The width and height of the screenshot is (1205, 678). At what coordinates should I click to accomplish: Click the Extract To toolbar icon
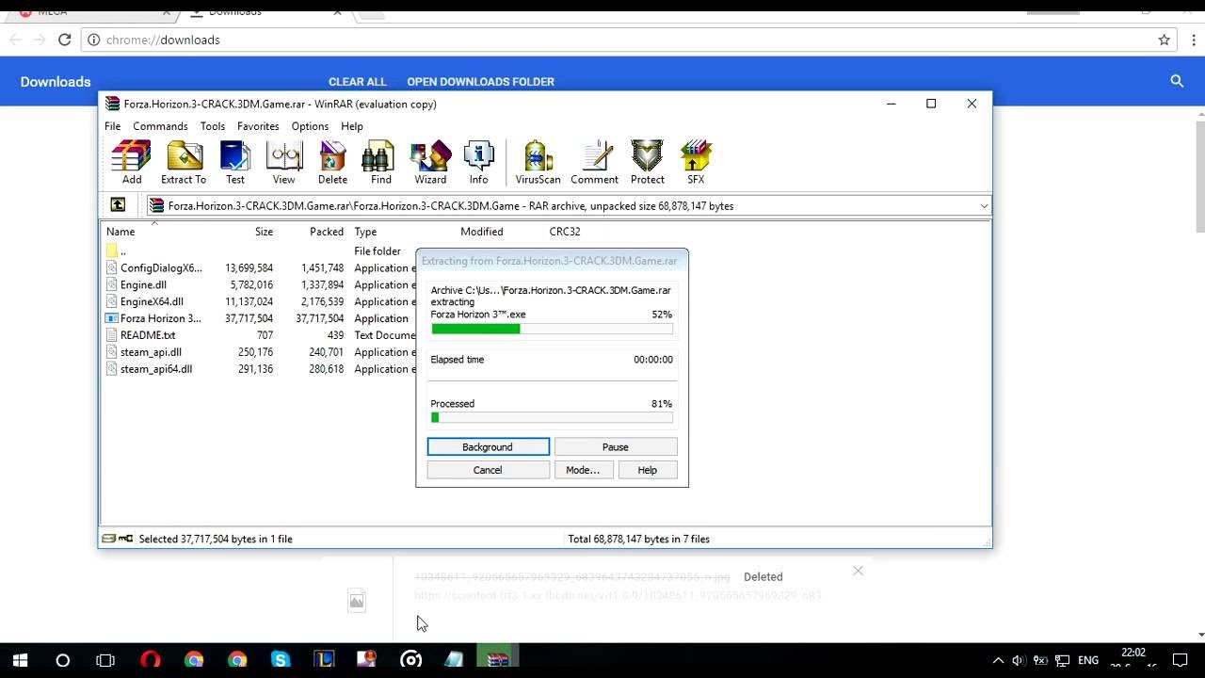tap(184, 162)
